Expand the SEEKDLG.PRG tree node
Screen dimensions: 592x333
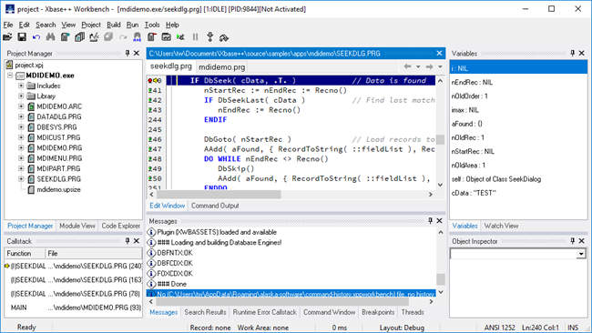tap(21, 179)
